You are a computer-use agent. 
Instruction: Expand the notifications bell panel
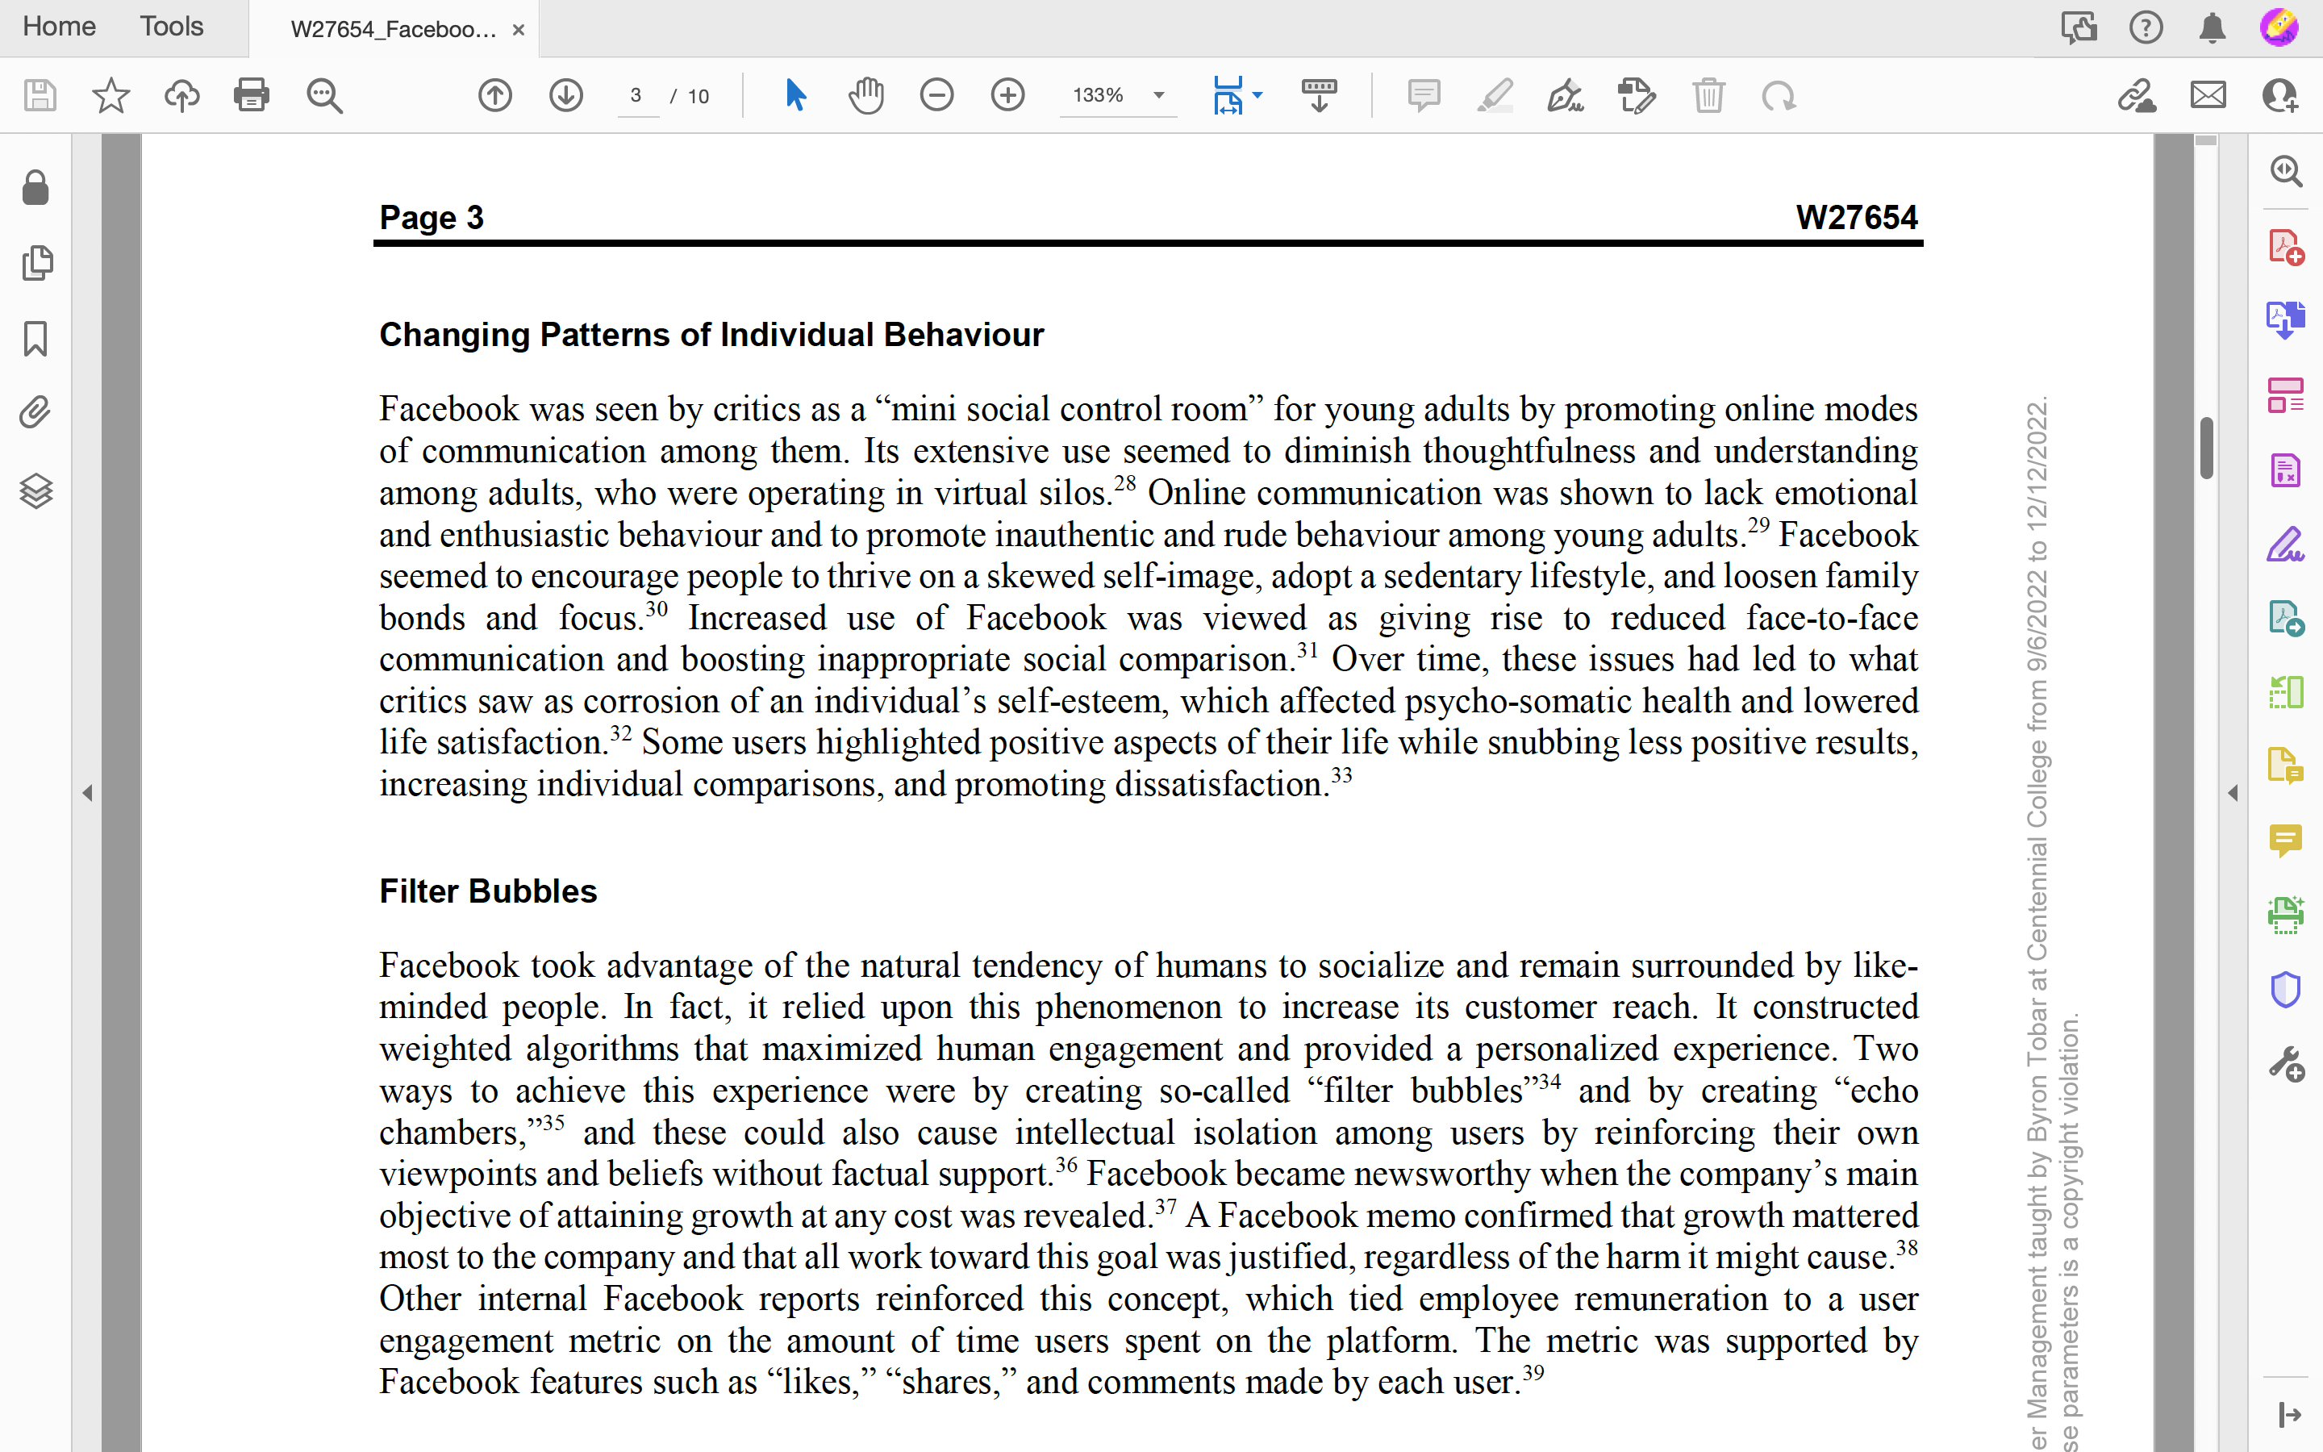tap(2211, 27)
